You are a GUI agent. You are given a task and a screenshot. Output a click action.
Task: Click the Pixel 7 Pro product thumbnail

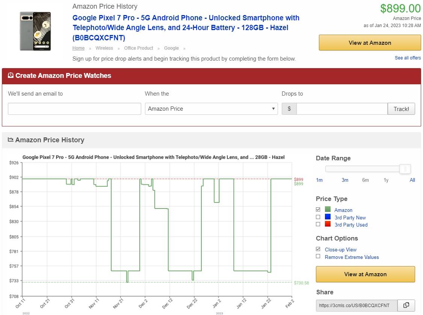(x=35, y=31)
